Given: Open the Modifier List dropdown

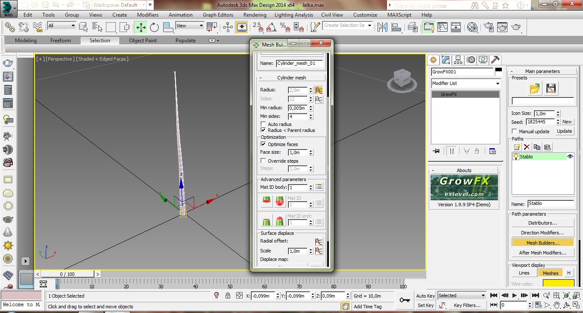Looking at the screenshot, I should (x=466, y=83).
